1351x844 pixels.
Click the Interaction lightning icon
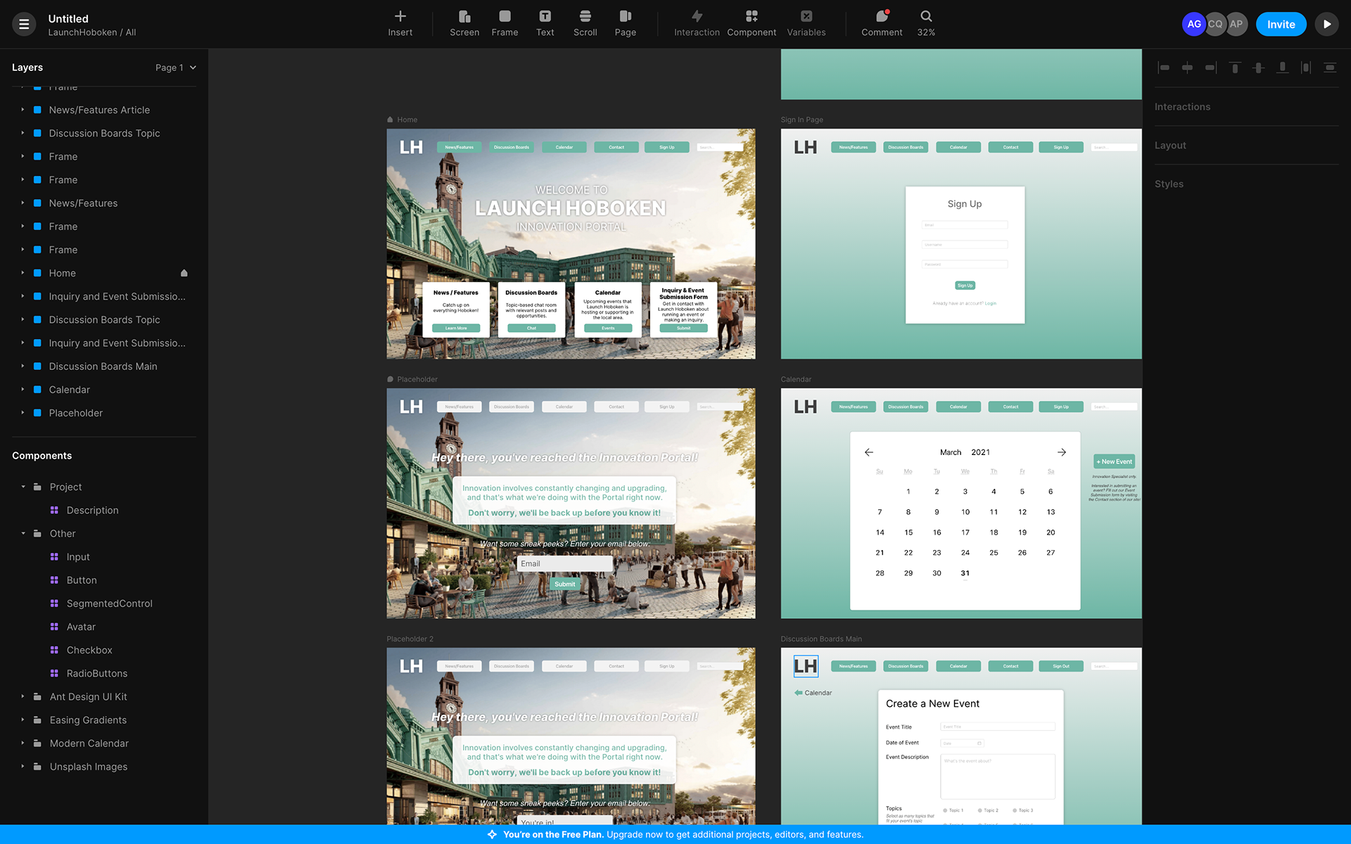697,16
